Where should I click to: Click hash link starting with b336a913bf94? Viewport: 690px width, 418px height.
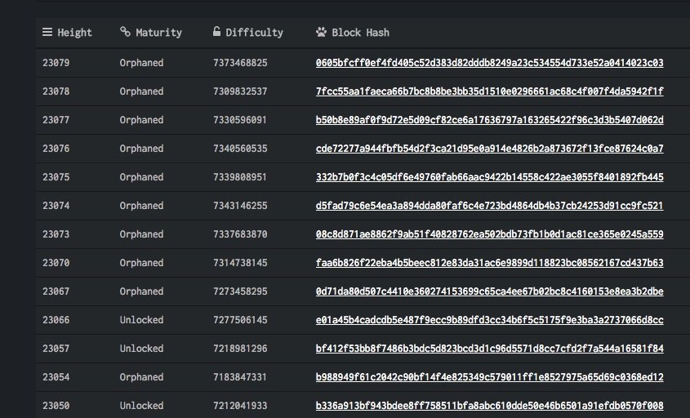tap(489, 406)
